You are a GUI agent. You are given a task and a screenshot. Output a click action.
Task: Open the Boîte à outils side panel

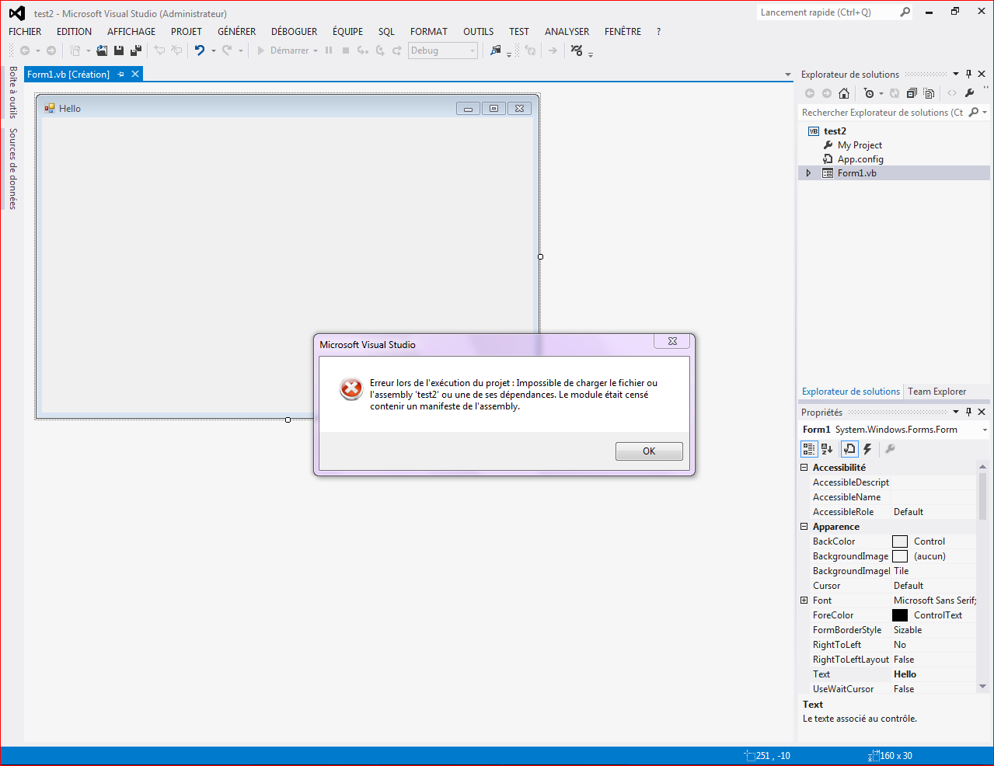point(13,92)
